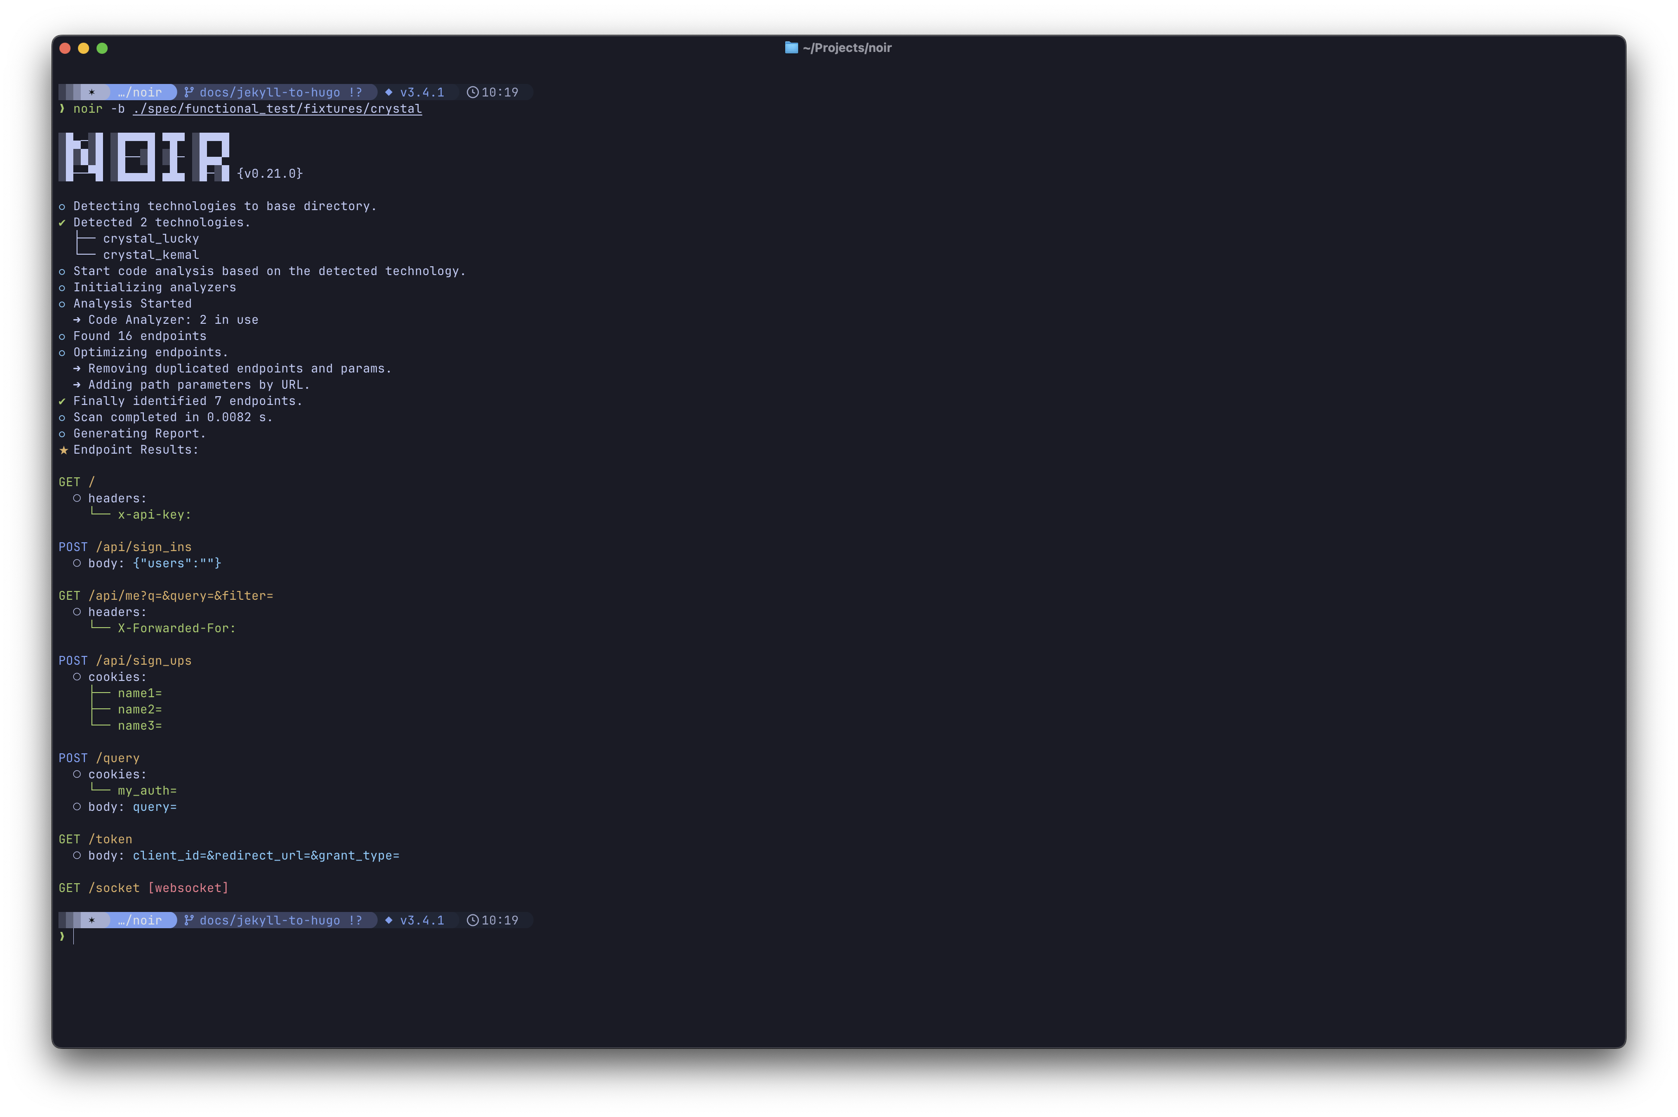Click the diamond version icon in the bottom prompt
The image size is (1678, 1117).
point(388,920)
